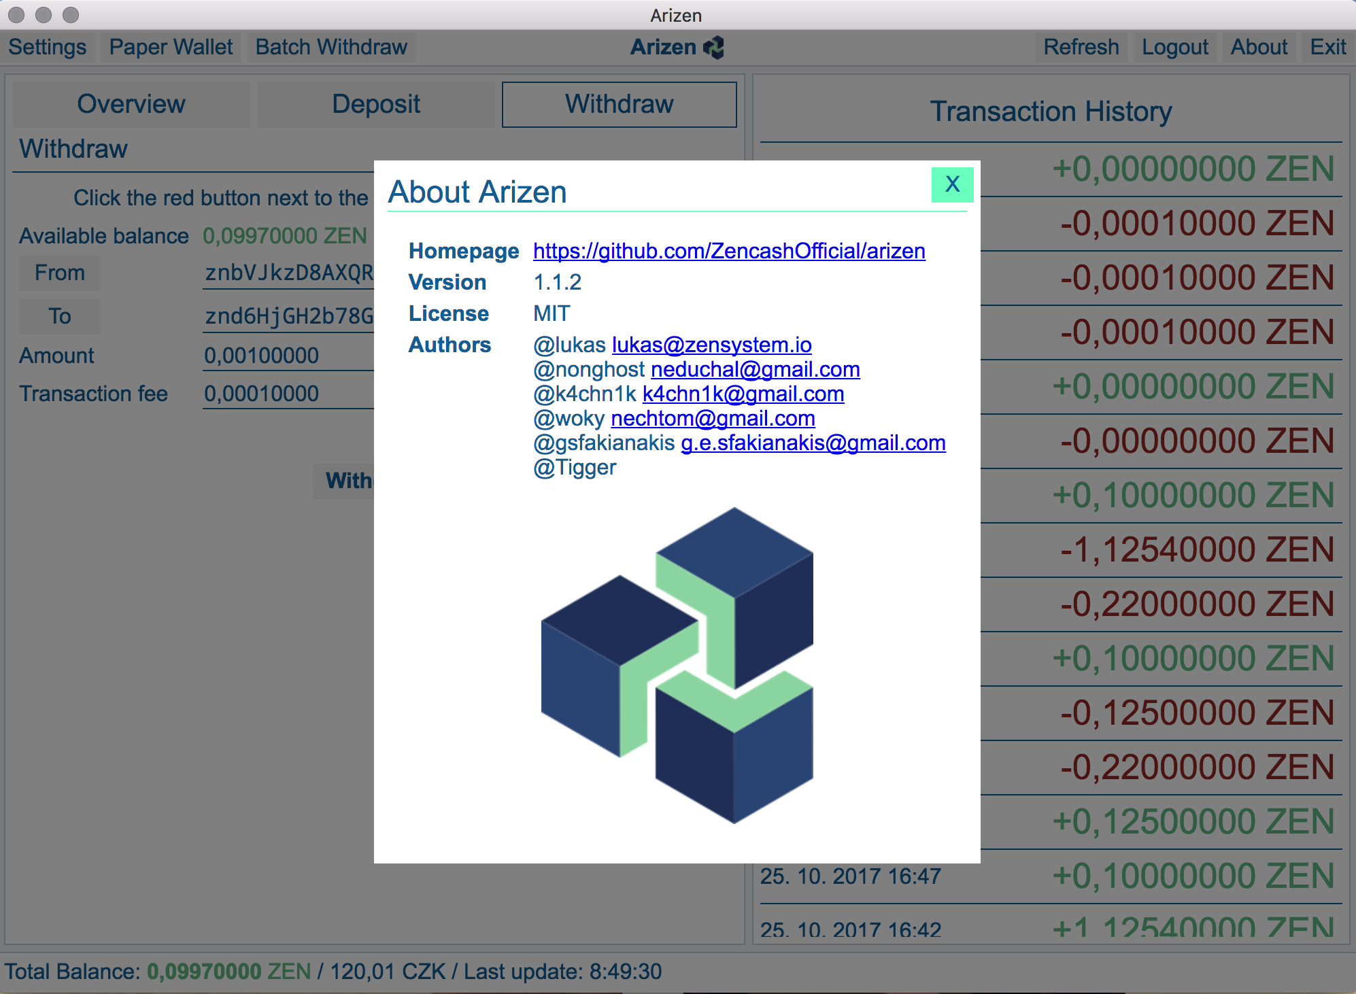Click the About button

click(1258, 47)
